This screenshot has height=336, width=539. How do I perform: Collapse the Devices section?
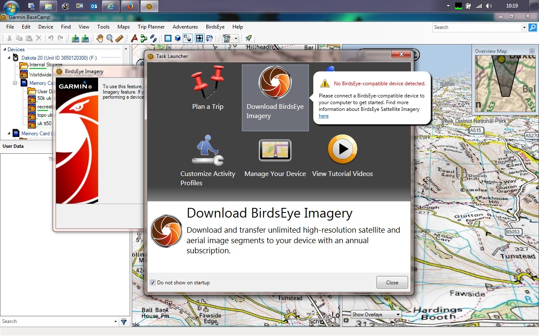[5, 50]
